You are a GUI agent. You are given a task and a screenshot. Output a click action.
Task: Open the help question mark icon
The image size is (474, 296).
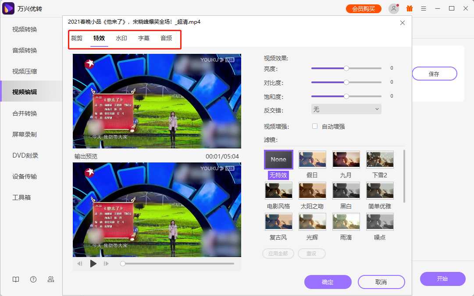click(33, 279)
